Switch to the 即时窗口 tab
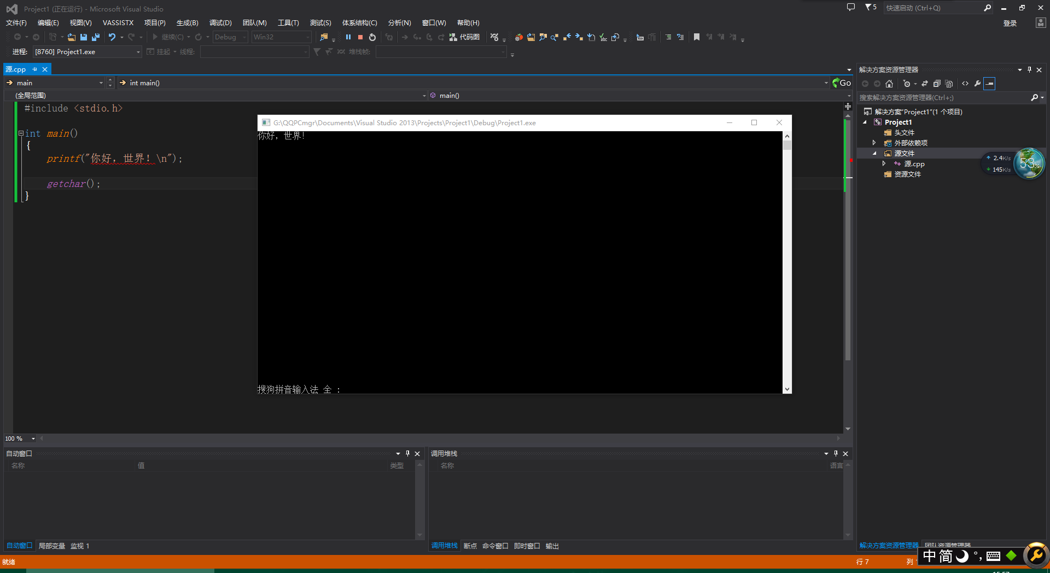The width and height of the screenshot is (1050, 573). pyautogui.click(x=527, y=546)
